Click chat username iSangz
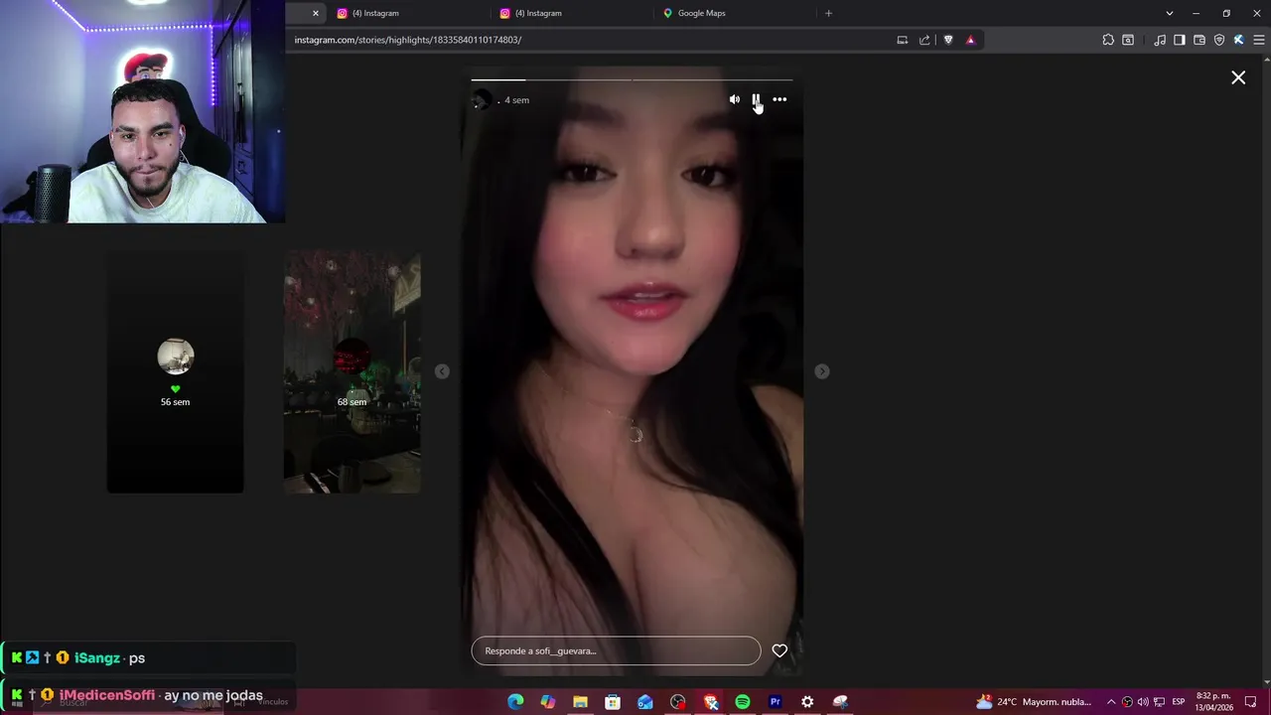 point(97,657)
